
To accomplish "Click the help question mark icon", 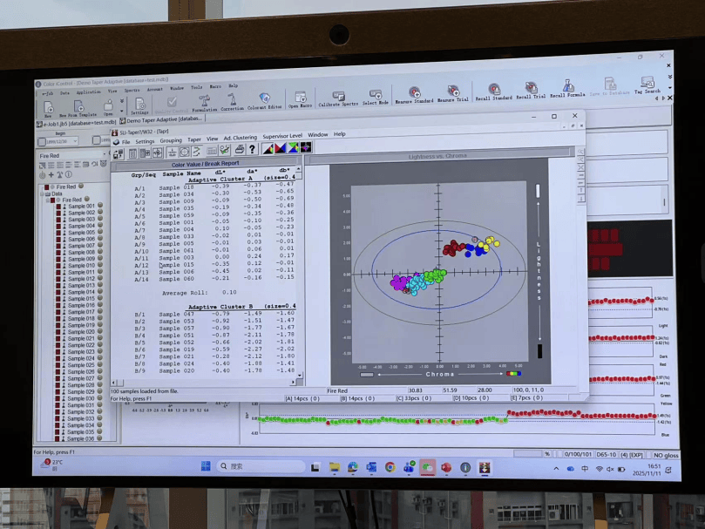I will tap(252, 151).
